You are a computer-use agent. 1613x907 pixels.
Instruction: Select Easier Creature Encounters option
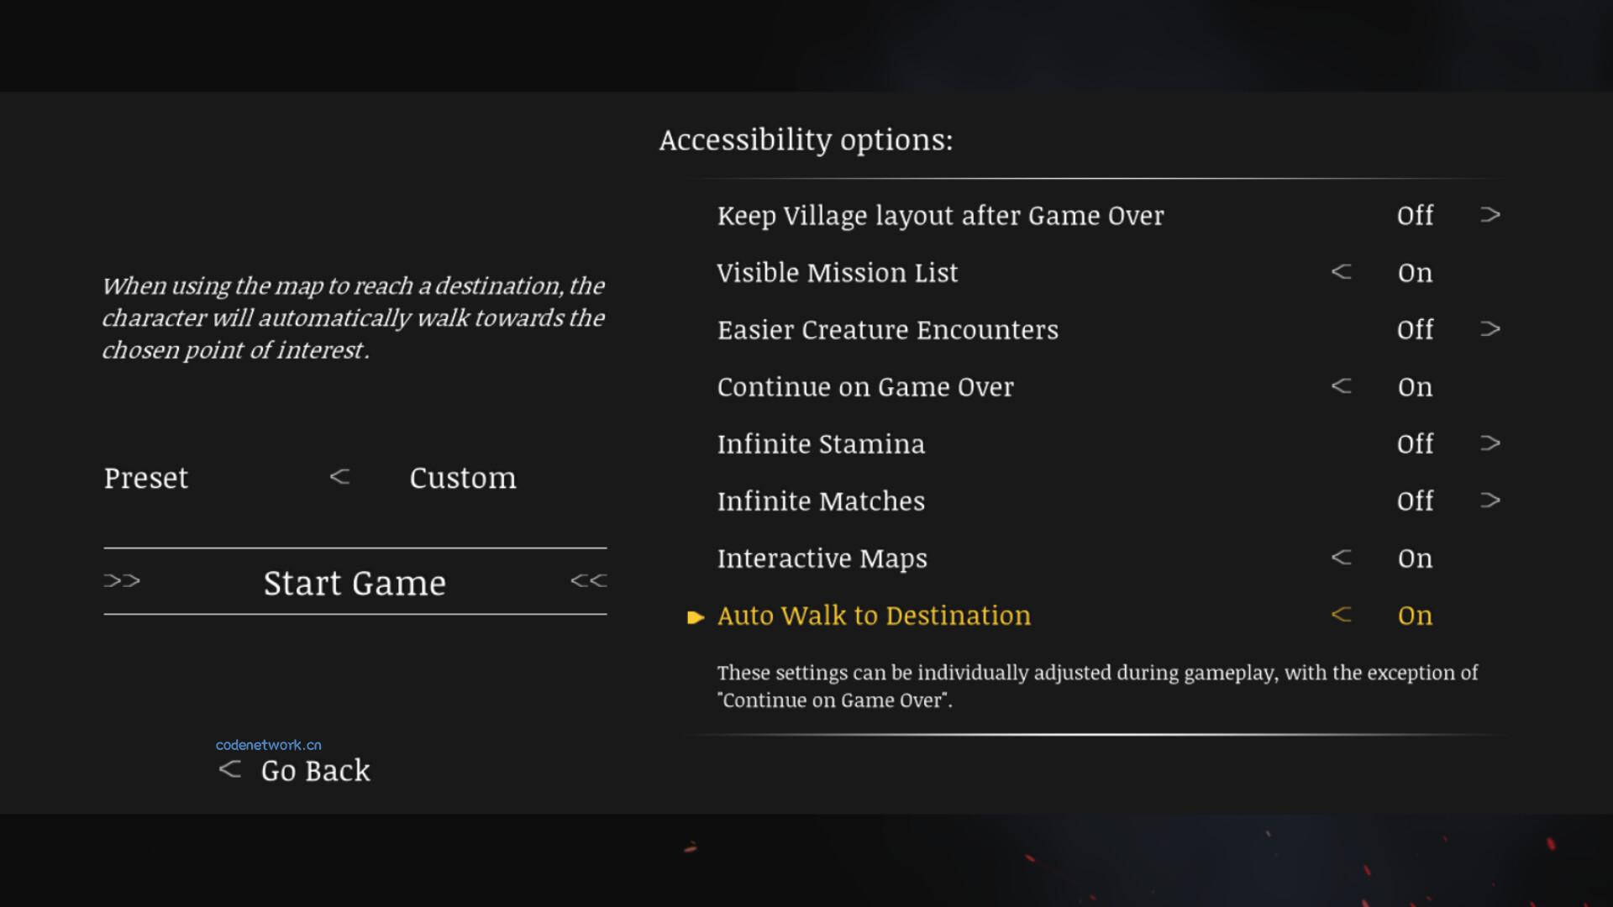(888, 330)
